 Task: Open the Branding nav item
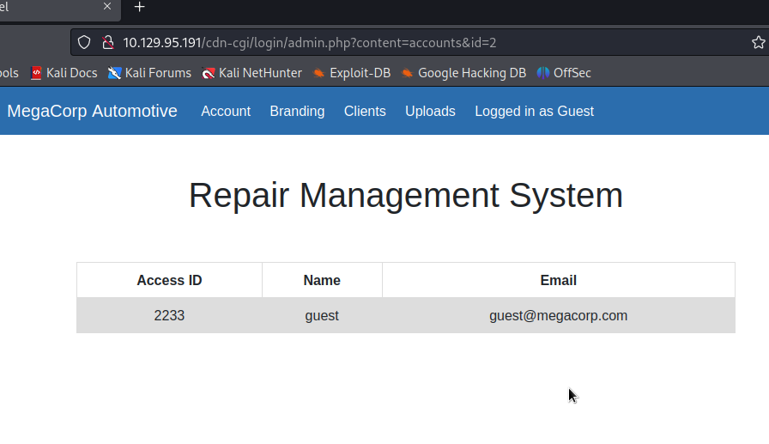[x=297, y=111]
